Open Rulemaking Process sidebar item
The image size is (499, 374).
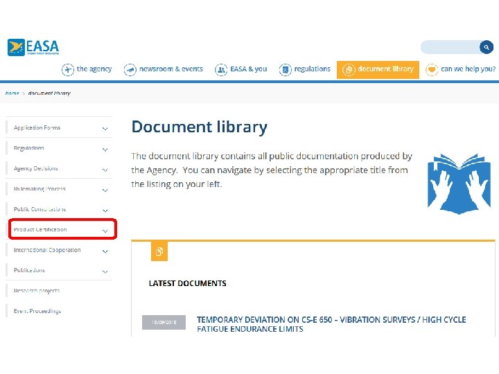40,188
